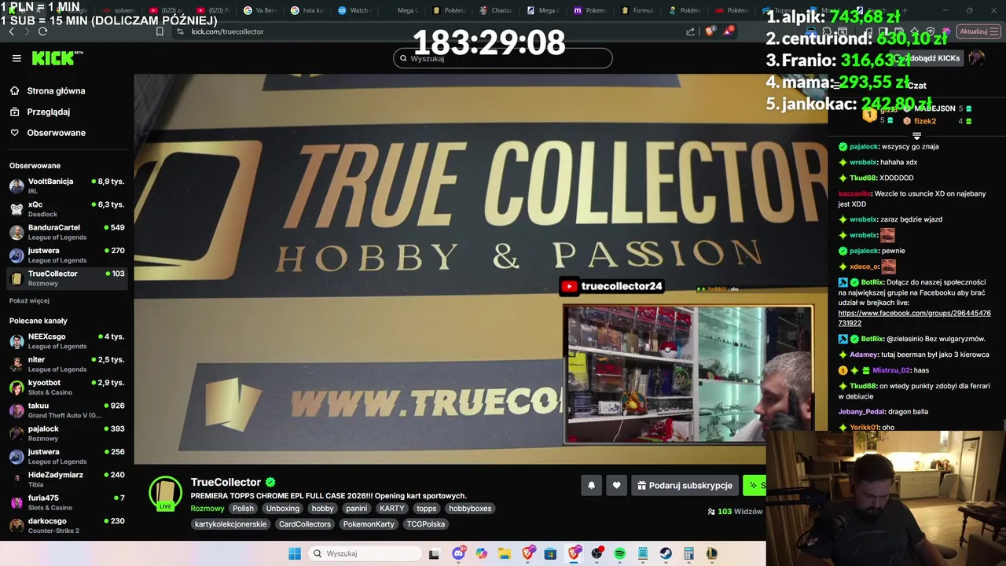Share this page via the share icon
The height and width of the screenshot is (566, 1006).
click(x=691, y=31)
